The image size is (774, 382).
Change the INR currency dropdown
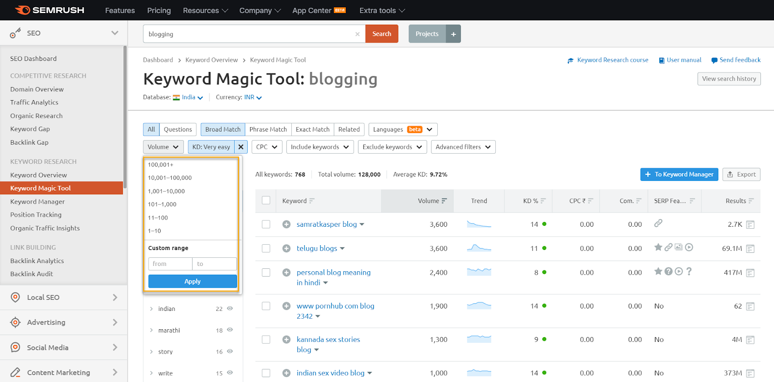pyautogui.click(x=253, y=97)
